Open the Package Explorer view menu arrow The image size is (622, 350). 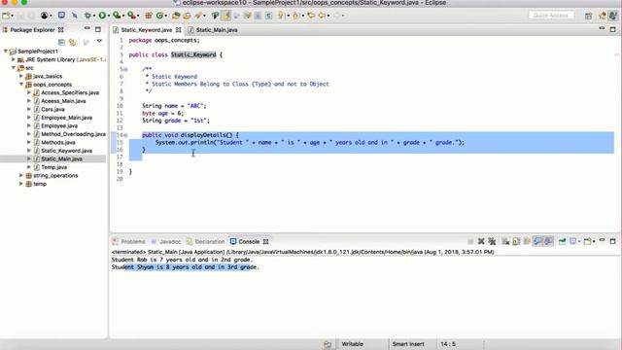coord(99,41)
